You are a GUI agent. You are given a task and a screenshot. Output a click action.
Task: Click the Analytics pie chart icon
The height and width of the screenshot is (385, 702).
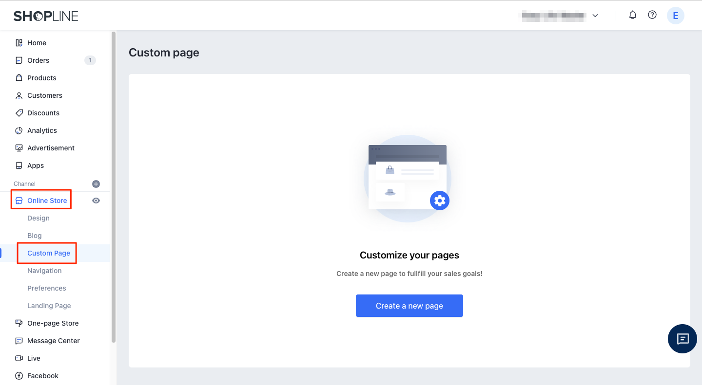pos(19,130)
